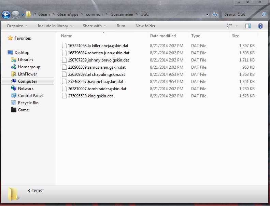Navigate to Steam in the breadcrumb
This screenshot has width=270, height=206.
(44, 14)
